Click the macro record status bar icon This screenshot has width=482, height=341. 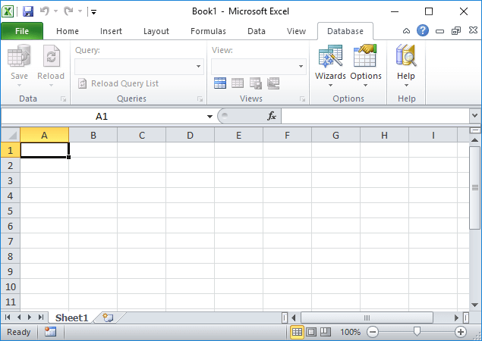50,332
